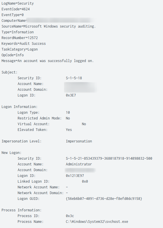163x228 pixels.
Task: Click the Linked Logon ID 0x0
Action: 85,181
